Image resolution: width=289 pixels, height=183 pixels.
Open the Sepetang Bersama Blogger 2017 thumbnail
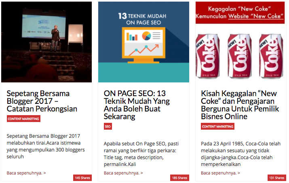[x=46, y=42]
